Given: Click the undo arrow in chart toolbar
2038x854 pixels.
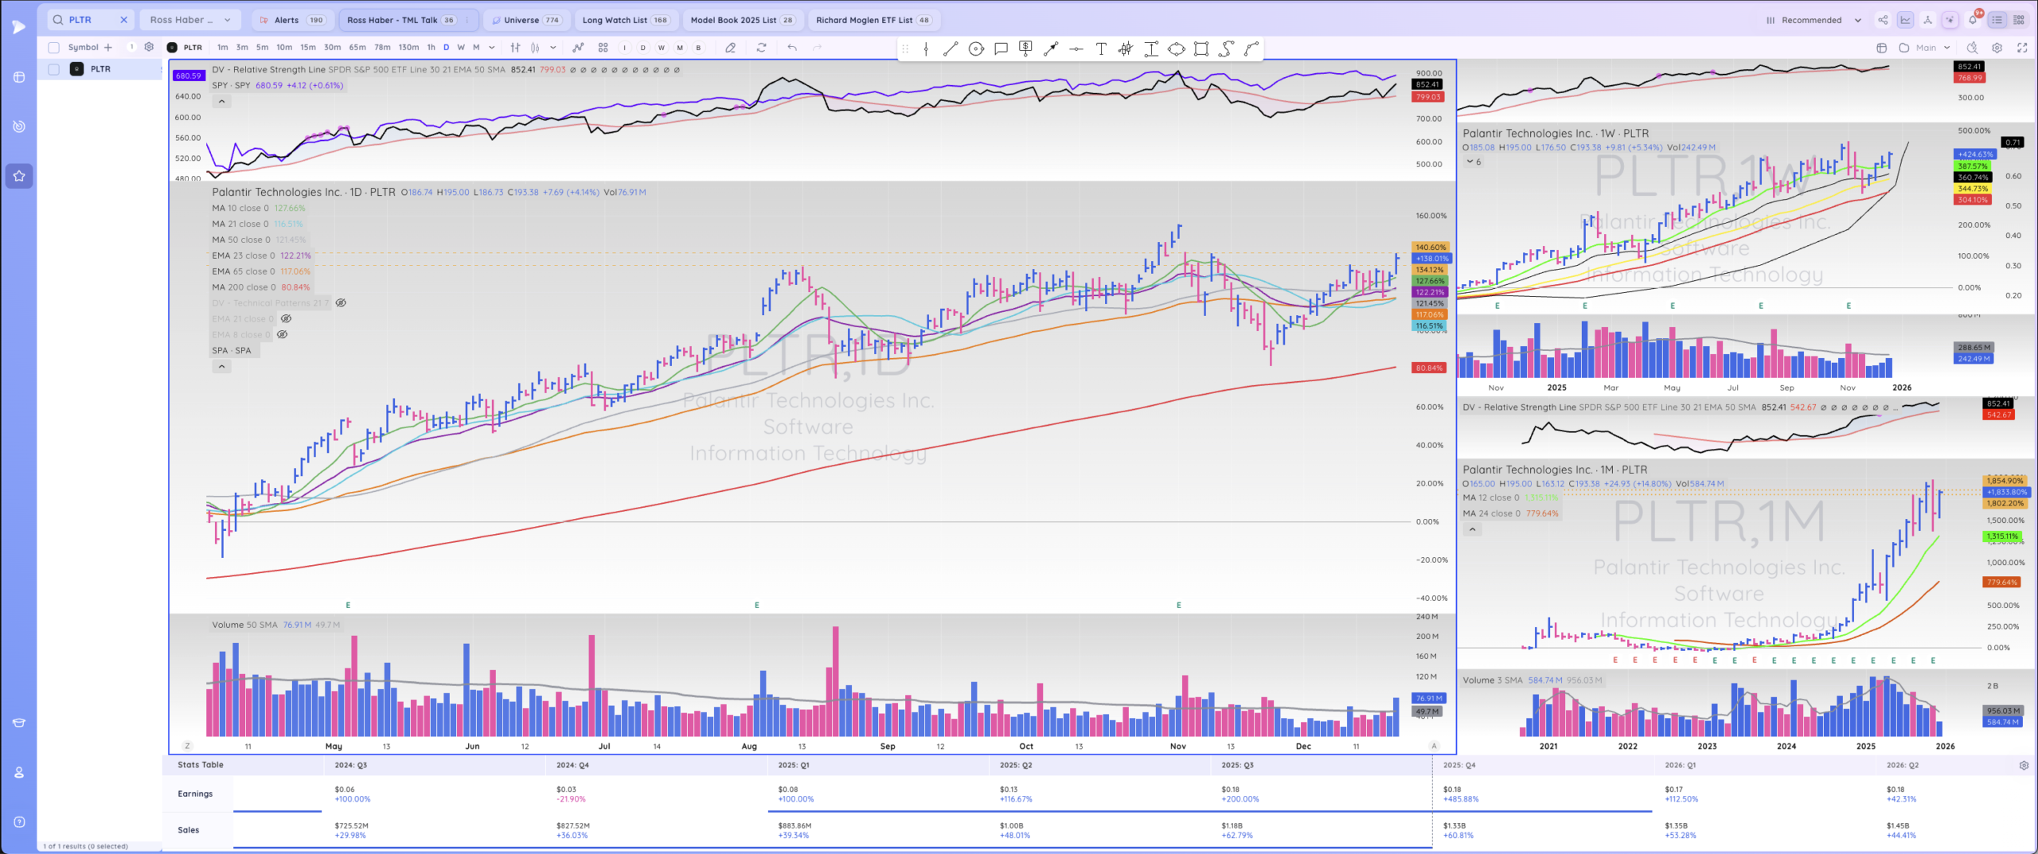Looking at the screenshot, I should (x=791, y=48).
